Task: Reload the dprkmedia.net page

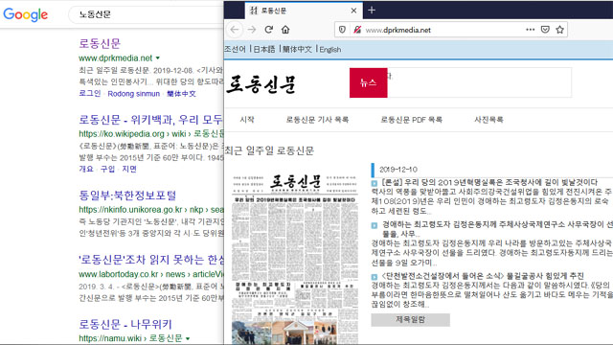Action: [x=268, y=30]
